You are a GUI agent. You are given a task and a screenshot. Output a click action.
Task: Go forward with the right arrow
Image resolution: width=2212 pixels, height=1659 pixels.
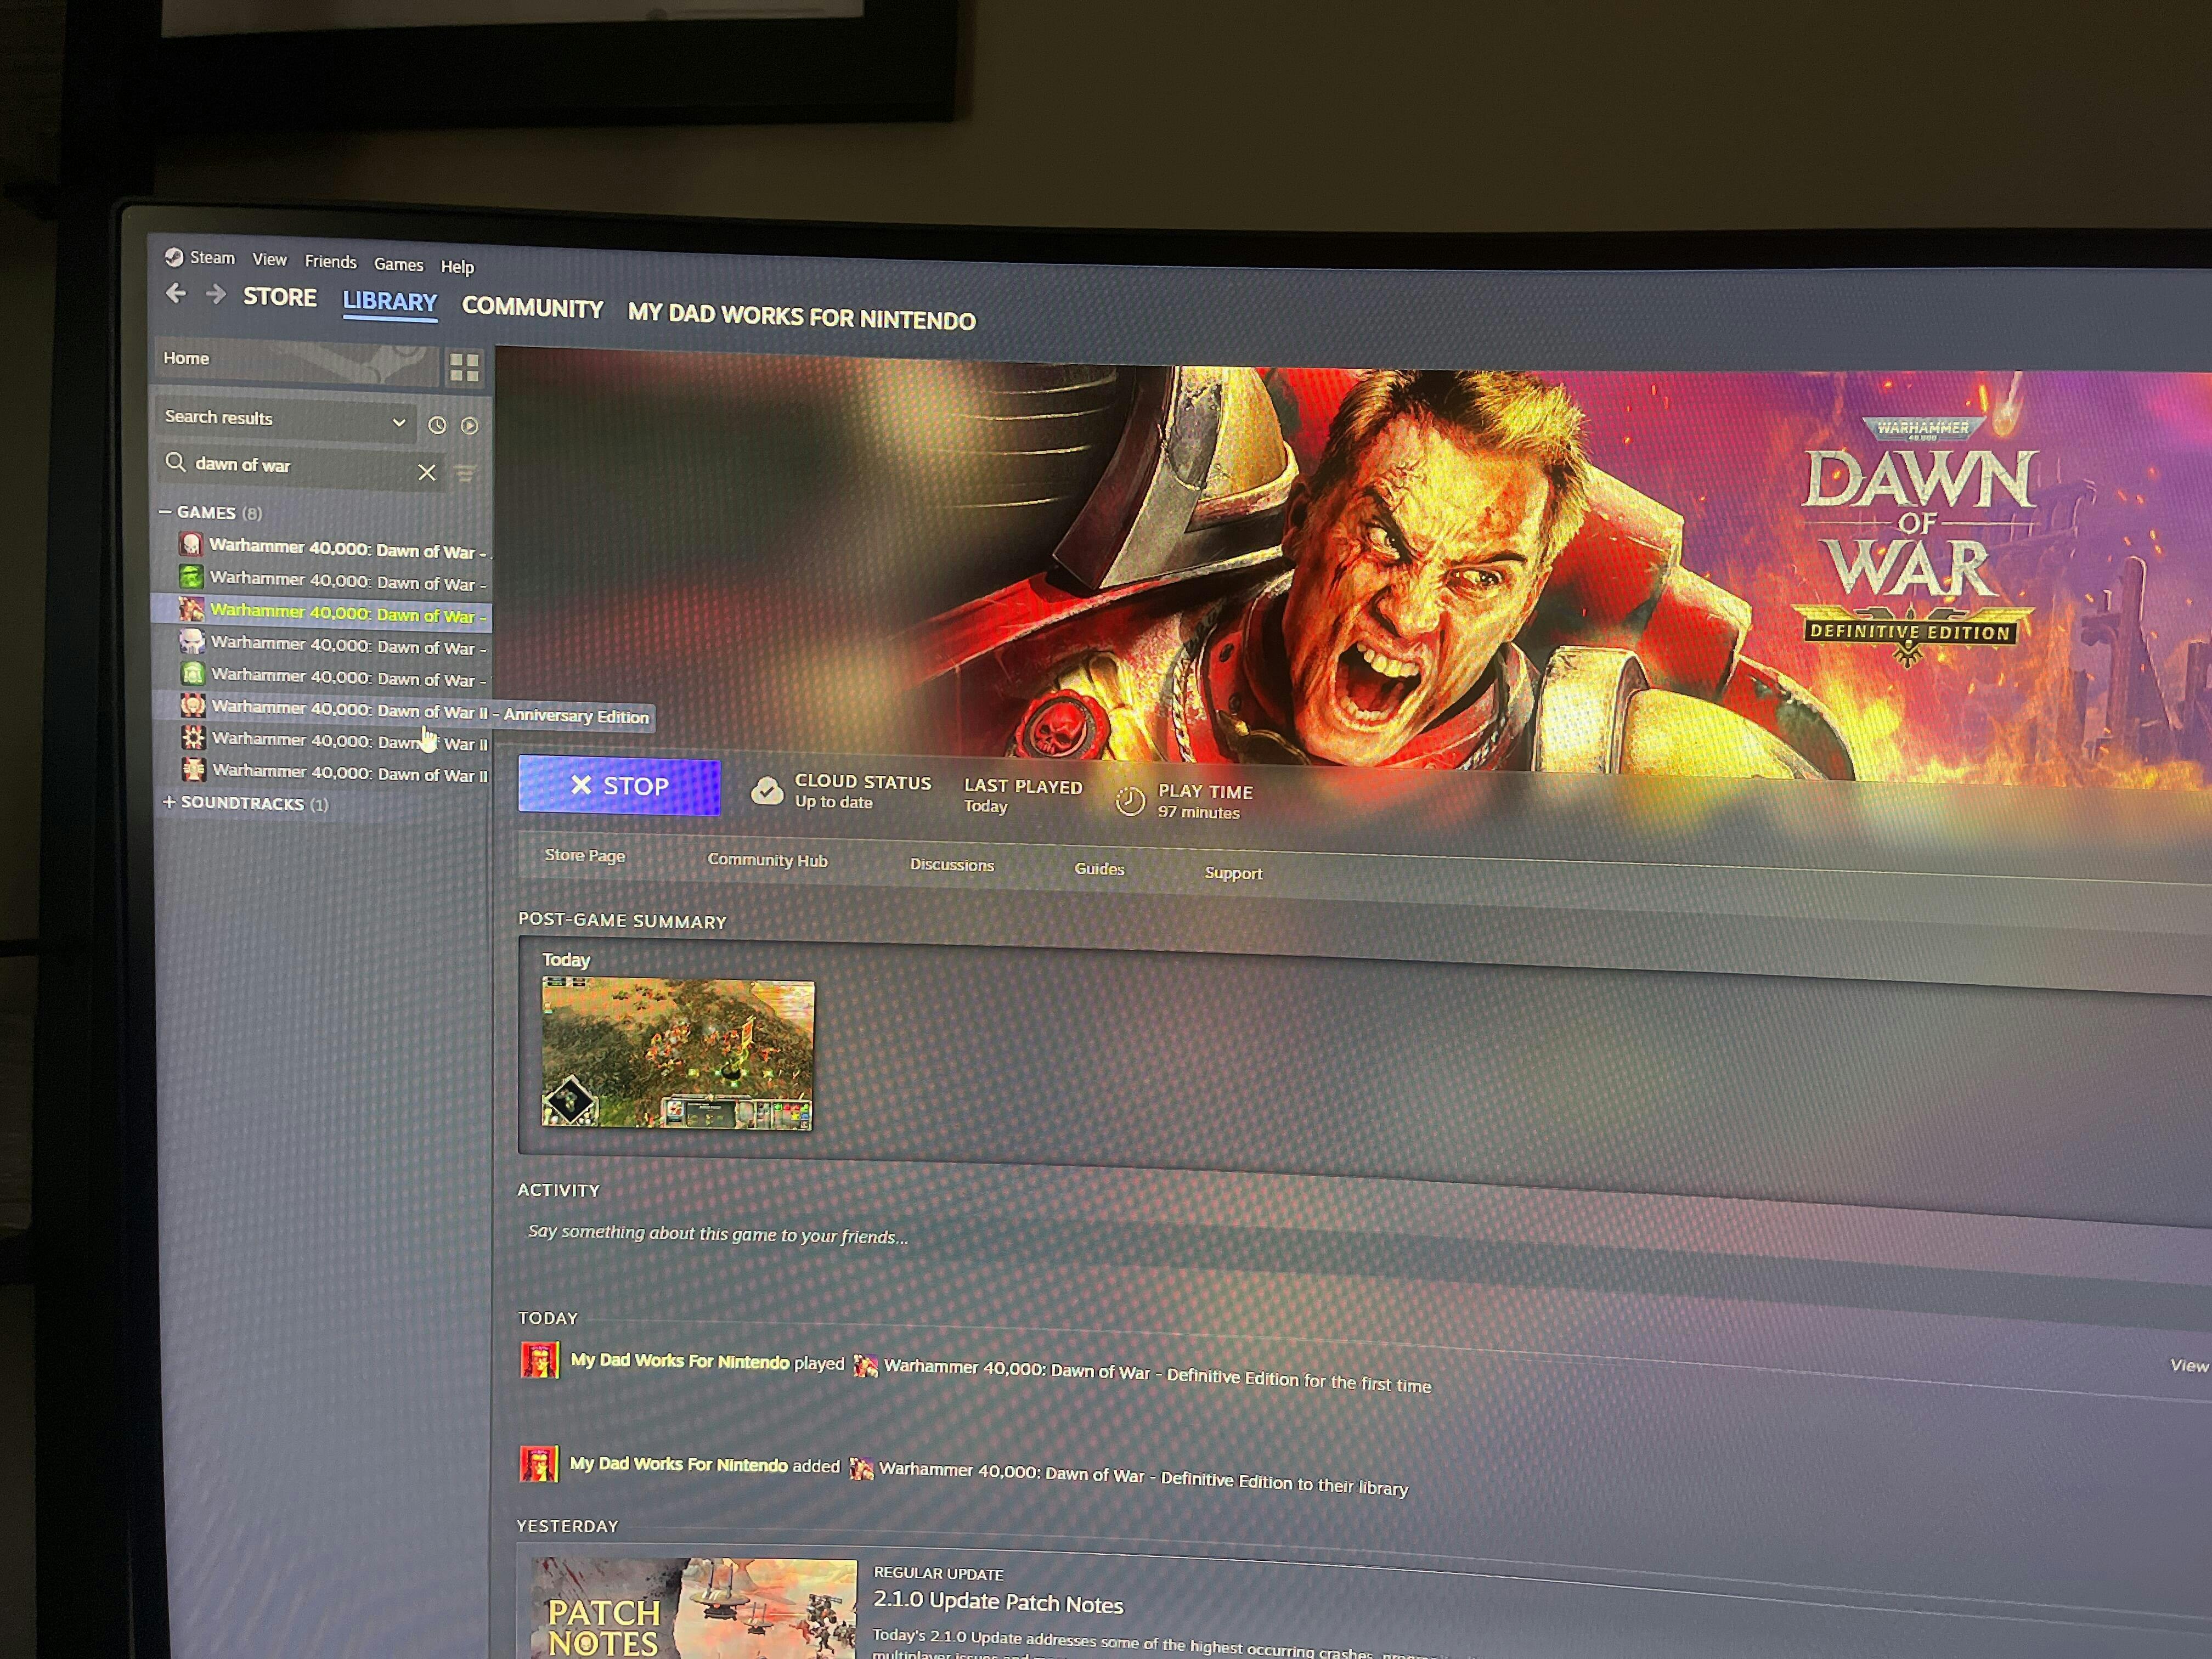coord(215,294)
